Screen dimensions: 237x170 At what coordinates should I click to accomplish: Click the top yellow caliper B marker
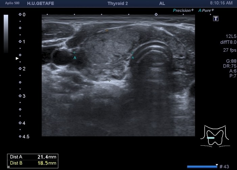(107, 30)
